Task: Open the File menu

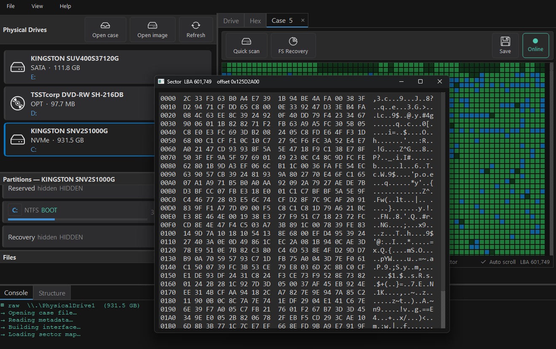Action: point(11,6)
